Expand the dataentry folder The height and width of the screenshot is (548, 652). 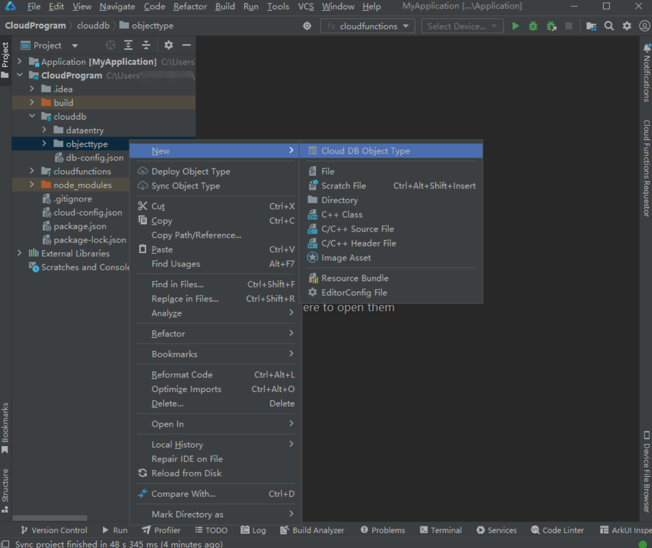[44, 130]
